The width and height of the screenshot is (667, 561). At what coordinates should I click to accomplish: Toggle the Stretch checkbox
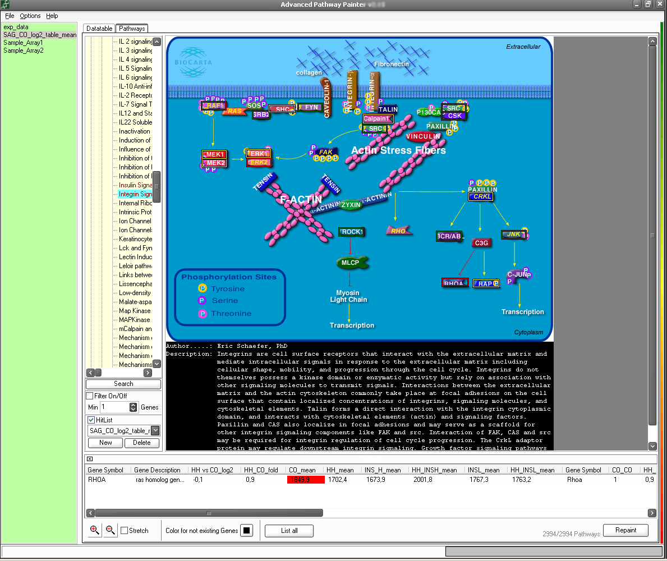point(125,531)
